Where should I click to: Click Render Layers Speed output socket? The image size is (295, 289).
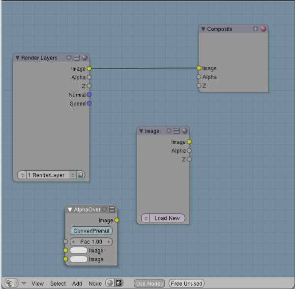pyautogui.click(x=89, y=103)
